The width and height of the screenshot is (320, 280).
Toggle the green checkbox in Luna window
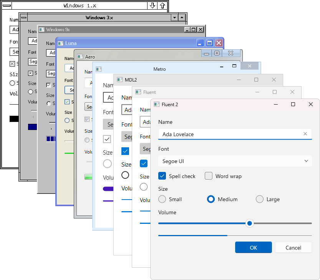[x=67, y=102]
